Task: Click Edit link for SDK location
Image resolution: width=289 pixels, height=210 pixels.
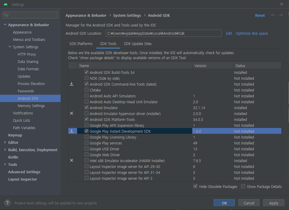Action: tap(229, 33)
